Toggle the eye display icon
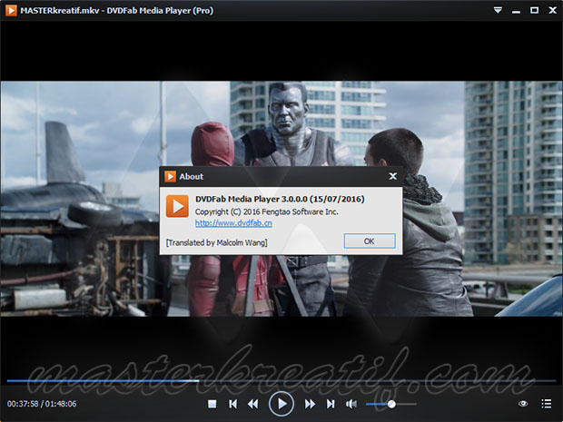 [x=523, y=404]
